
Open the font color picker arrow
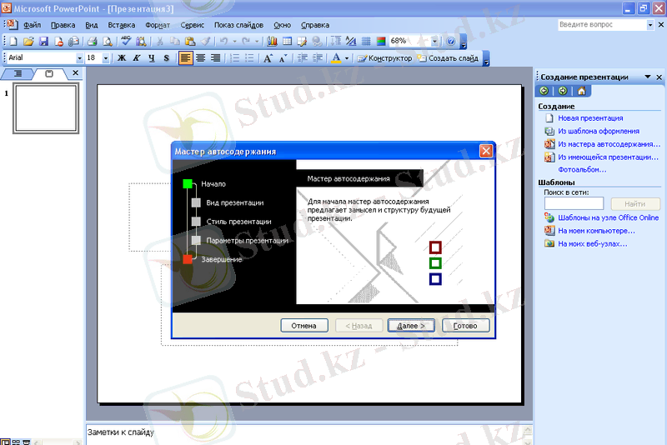pos(347,58)
